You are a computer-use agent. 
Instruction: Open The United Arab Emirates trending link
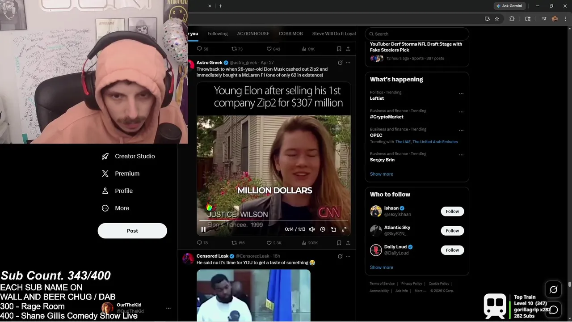[x=435, y=142]
